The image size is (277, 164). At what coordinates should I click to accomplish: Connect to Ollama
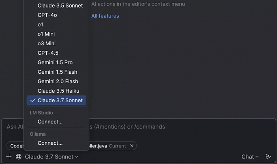56,143
